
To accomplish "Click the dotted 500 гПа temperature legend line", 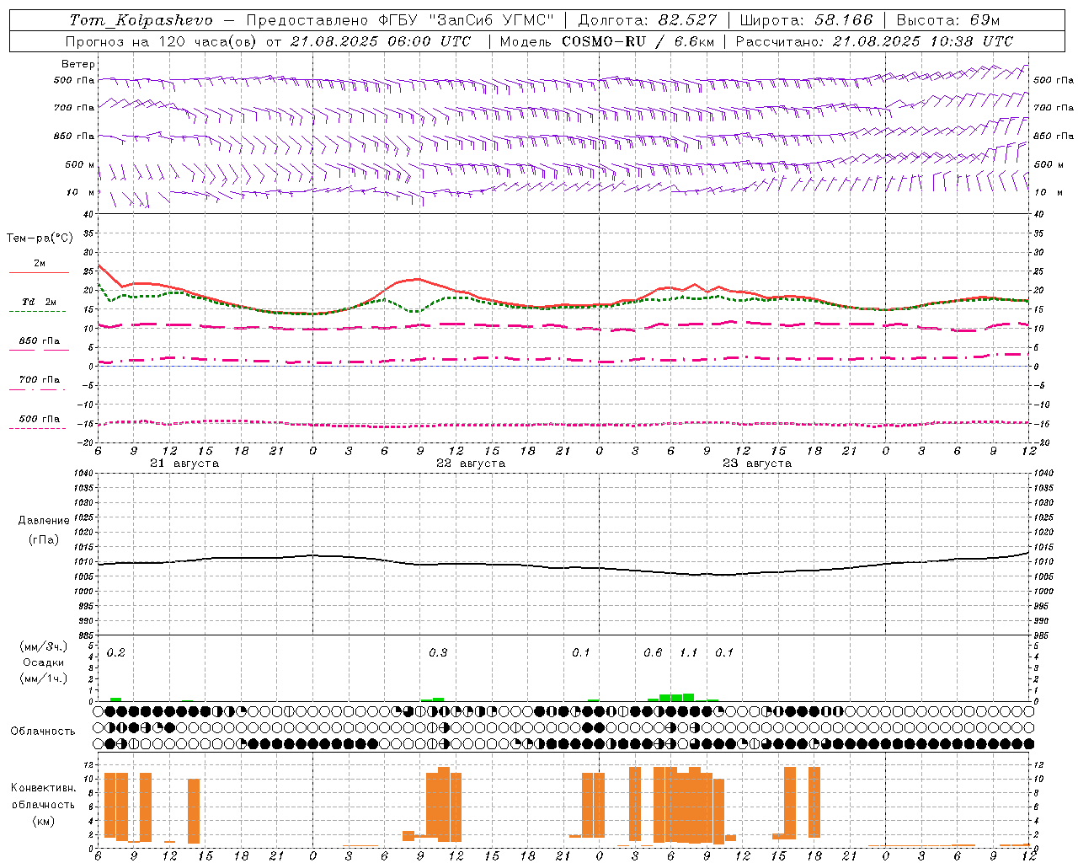I will click(x=37, y=428).
